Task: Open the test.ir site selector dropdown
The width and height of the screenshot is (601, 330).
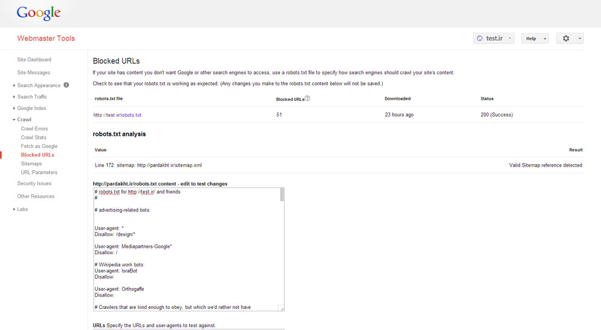Action: point(493,38)
